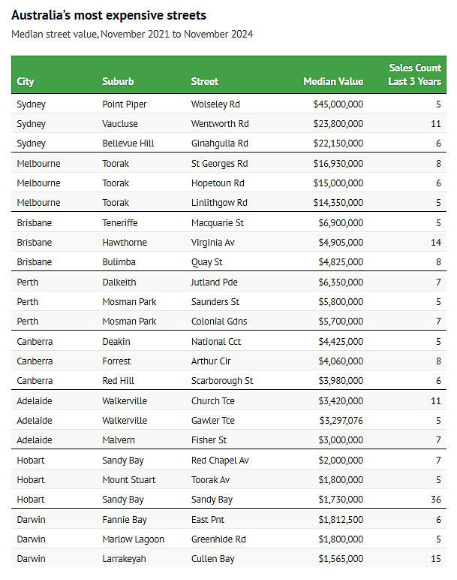Image resolution: width=457 pixels, height=580 pixels.
Task: Select the Cullen Bay street cell
Action: [x=212, y=558]
